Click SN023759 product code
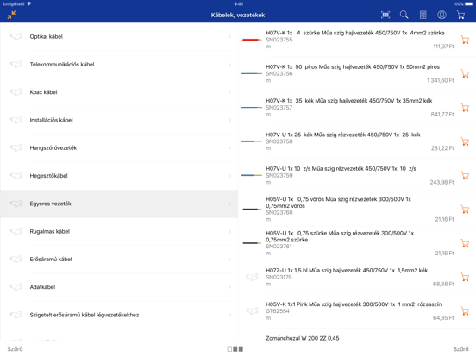 tap(279, 175)
